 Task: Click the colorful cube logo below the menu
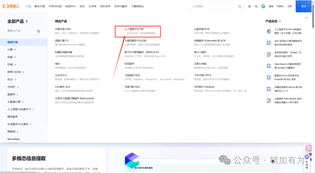click(132, 160)
